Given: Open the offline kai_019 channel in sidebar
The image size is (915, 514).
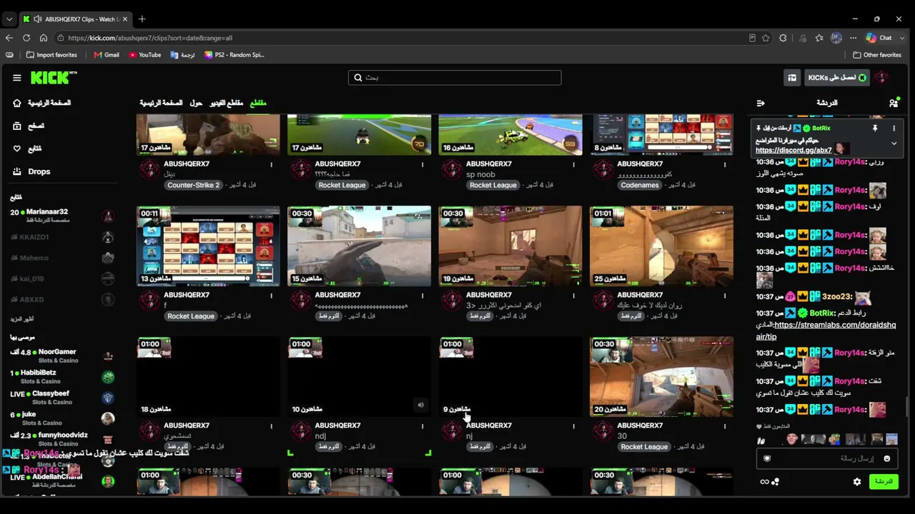Looking at the screenshot, I should coord(62,278).
